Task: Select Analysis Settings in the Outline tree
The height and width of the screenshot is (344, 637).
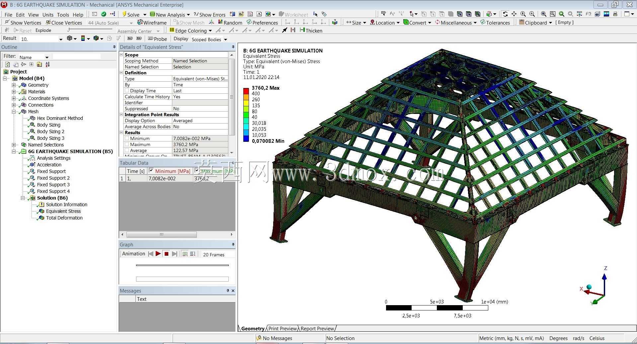Action: pyautogui.click(x=54, y=158)
